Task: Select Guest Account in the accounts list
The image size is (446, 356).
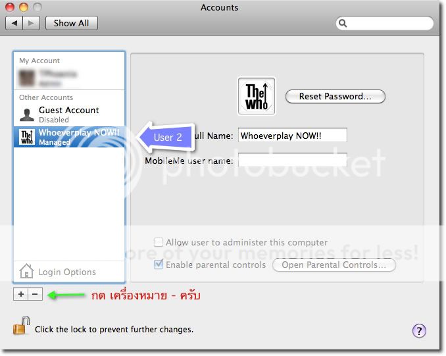Action: tap(69, 114)
